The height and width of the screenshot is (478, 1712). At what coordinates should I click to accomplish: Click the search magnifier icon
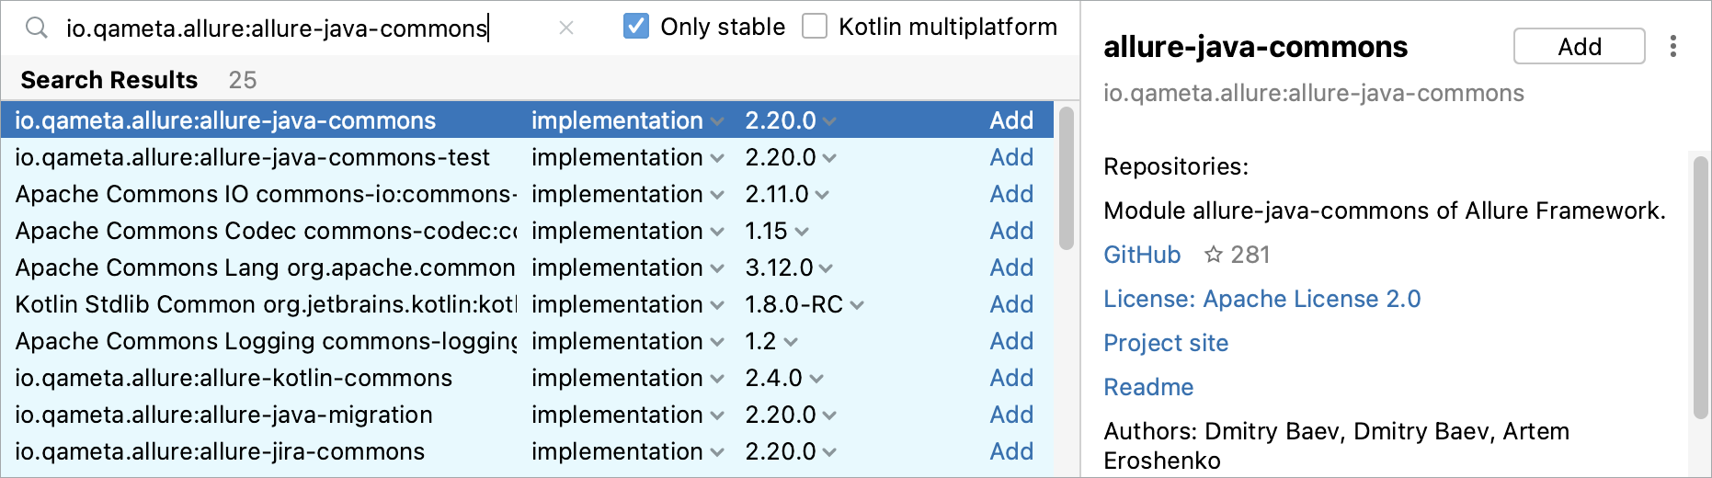pos(36,28)
